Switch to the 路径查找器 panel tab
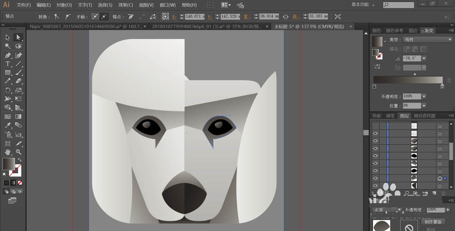The height and width of the screenshot is (231, 455). (424, 116)
